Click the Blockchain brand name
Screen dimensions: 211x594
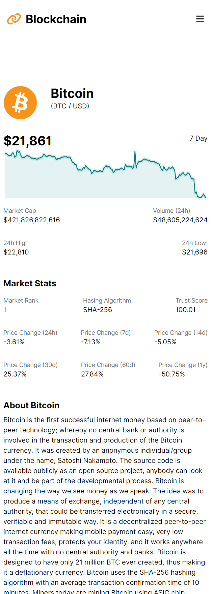(x=56, y=19)
